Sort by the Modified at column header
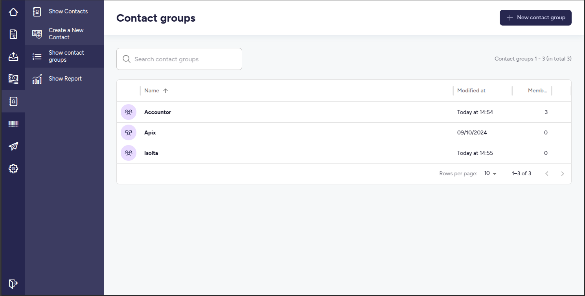 [x=471, y=90]
